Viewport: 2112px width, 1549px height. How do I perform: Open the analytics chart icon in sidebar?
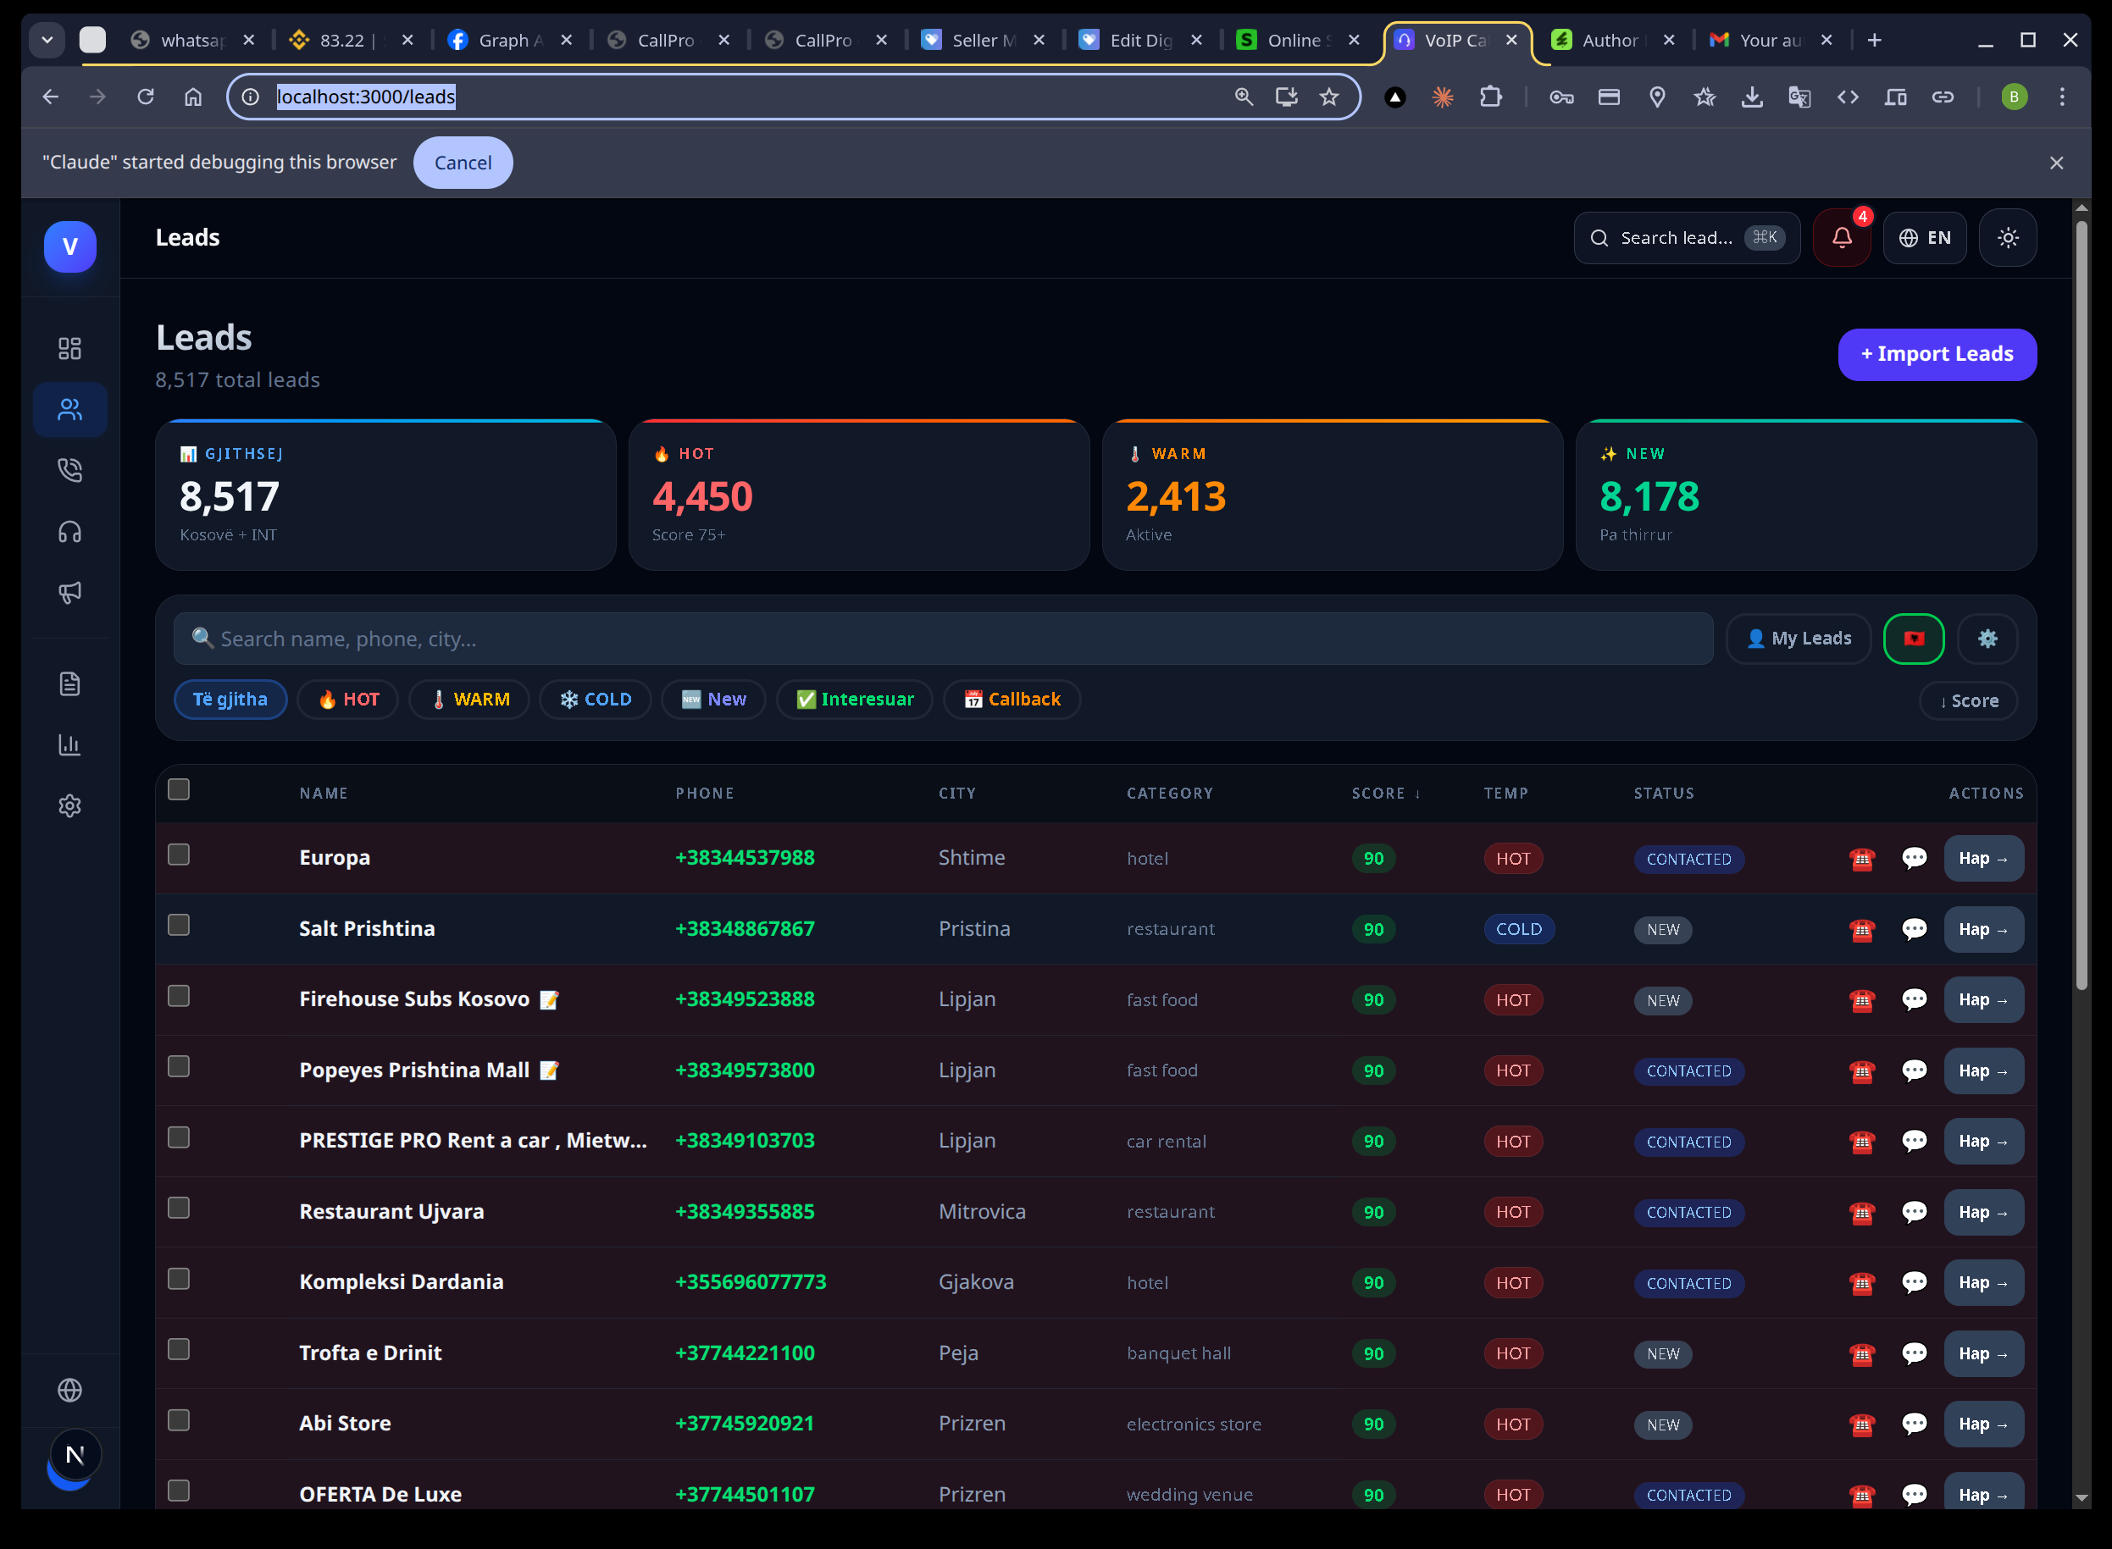pos(70,744)
